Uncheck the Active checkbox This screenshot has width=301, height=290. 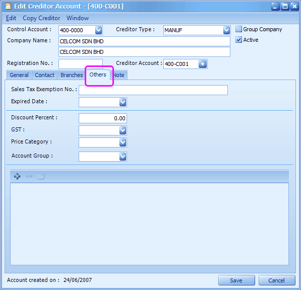[238, 40]
